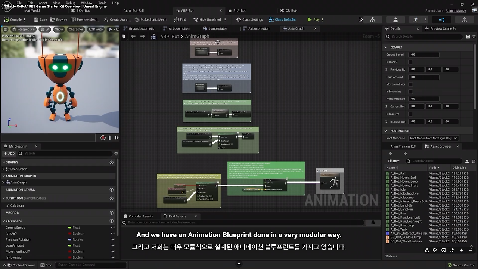Toggle Hide Unrelated nodes
Screen dimensions: 478x269
tap(207, 19)
